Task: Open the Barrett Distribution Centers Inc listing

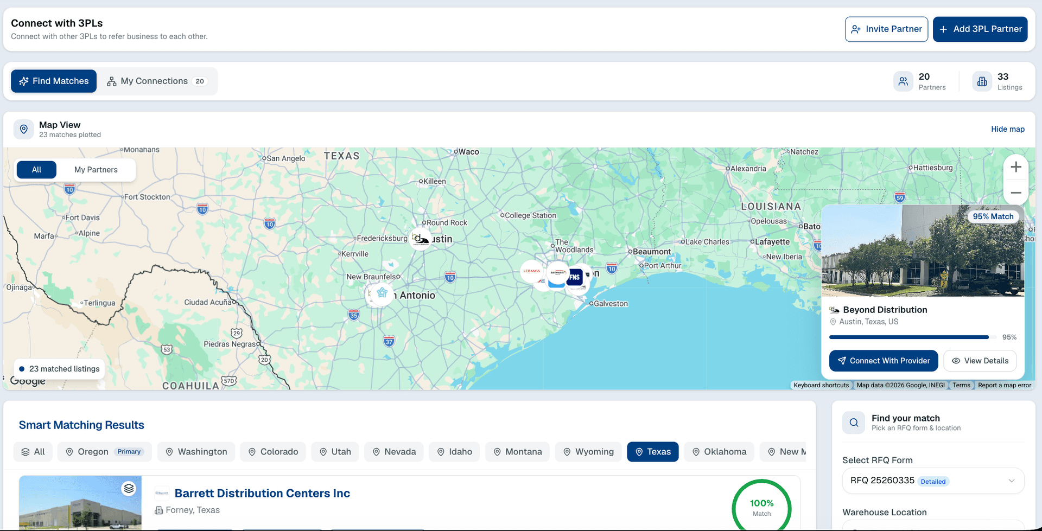Action: [262, 493]
